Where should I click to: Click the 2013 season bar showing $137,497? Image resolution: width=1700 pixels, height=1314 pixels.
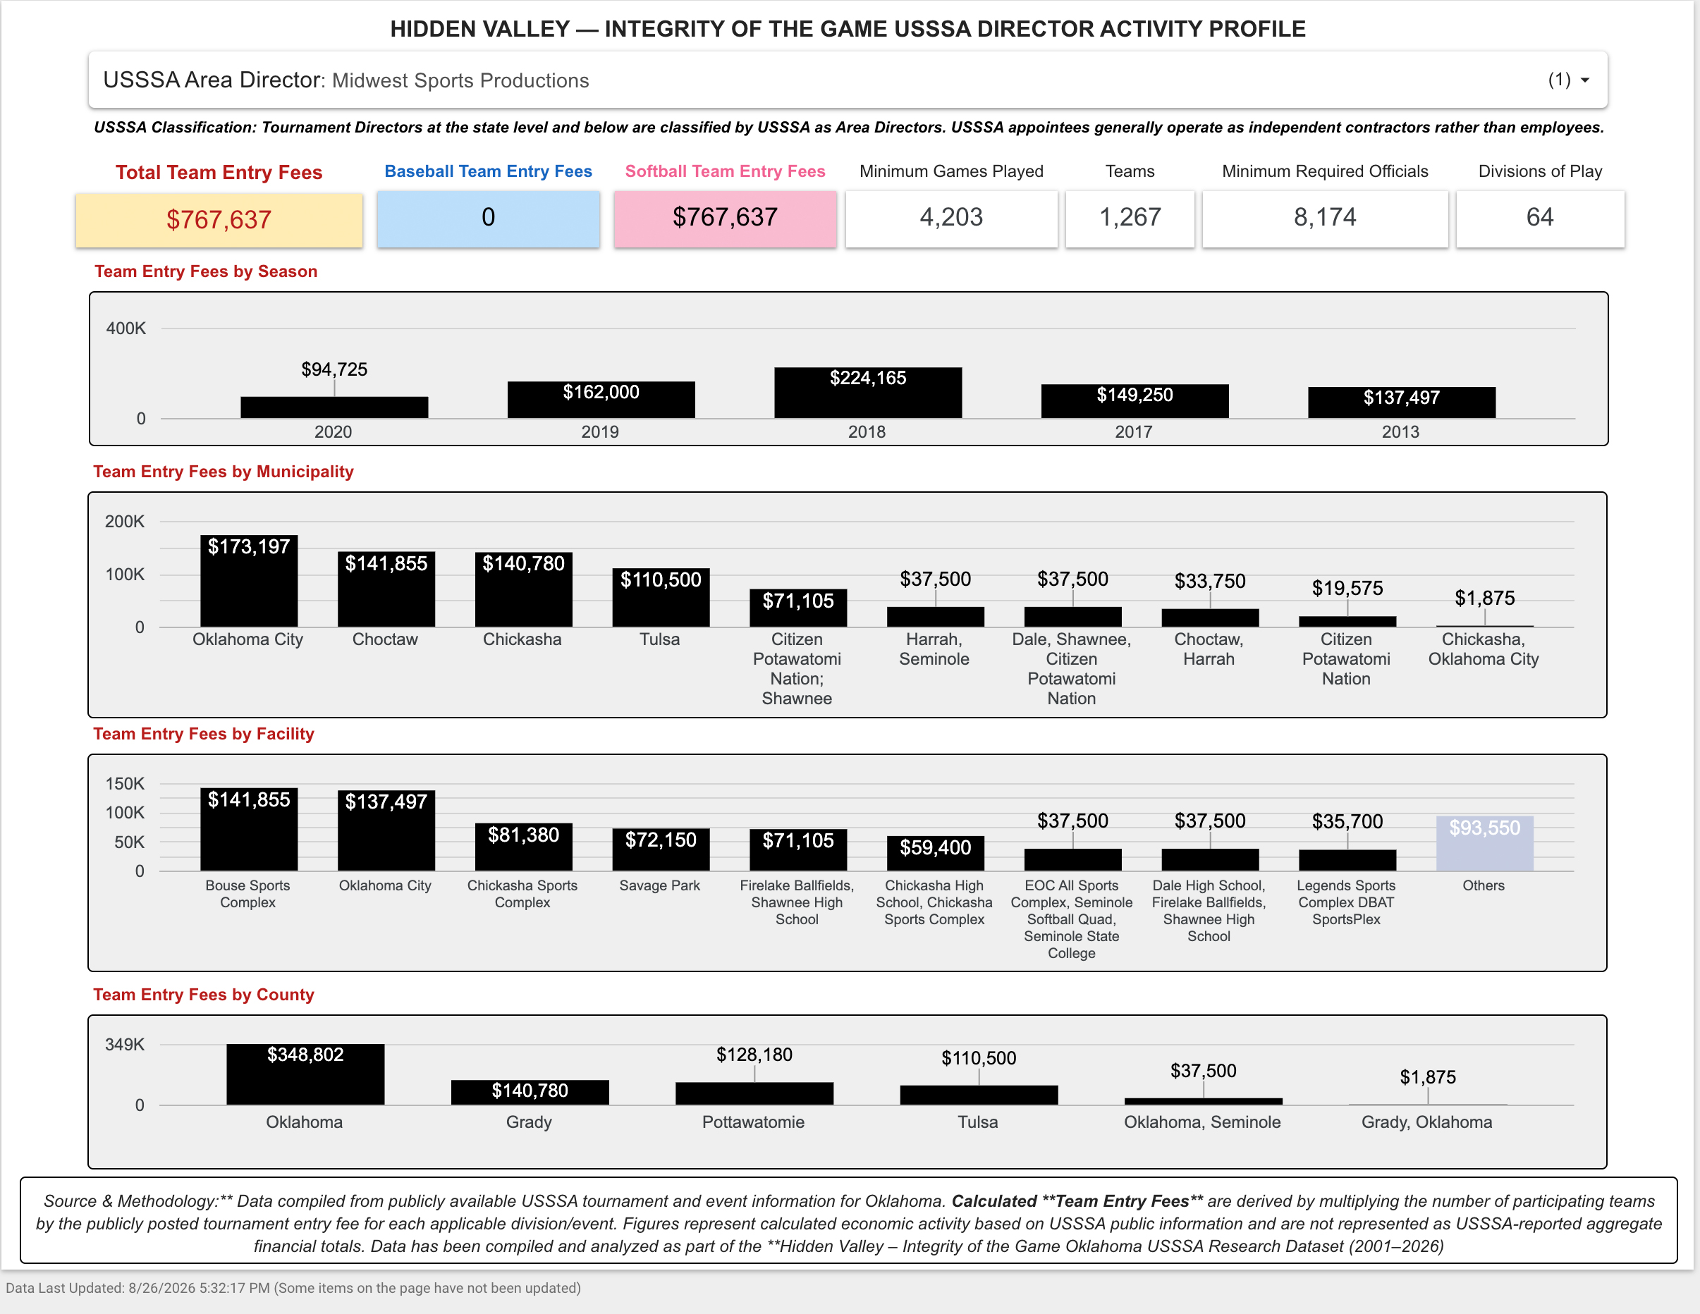pos(1402,403)
